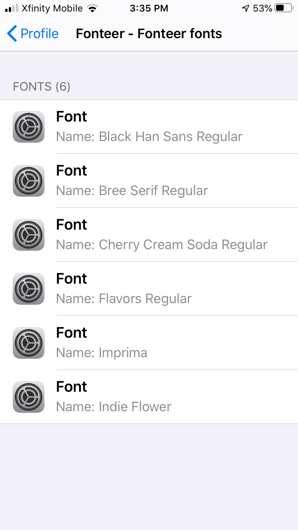Open the Flavors Regular font details

149,289
